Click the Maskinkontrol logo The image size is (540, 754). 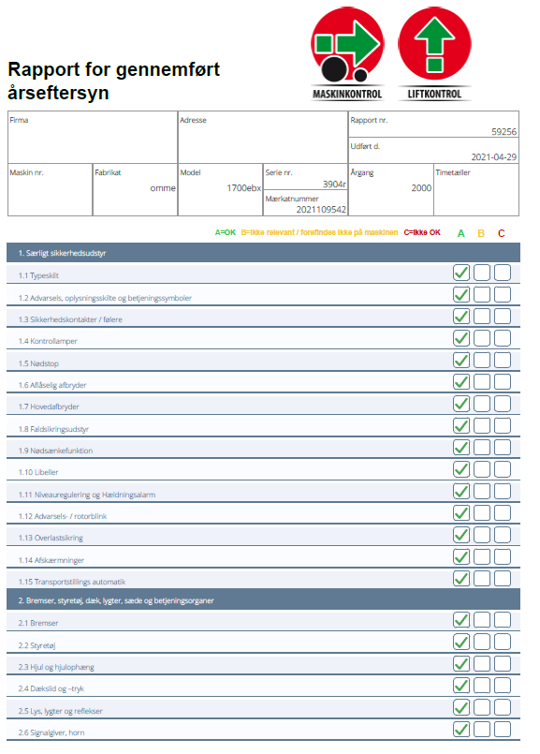click(x=347, y=53)
